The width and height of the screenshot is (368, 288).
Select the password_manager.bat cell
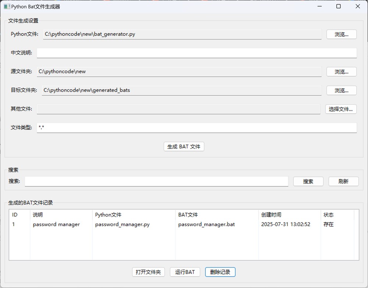coord(217,224)
